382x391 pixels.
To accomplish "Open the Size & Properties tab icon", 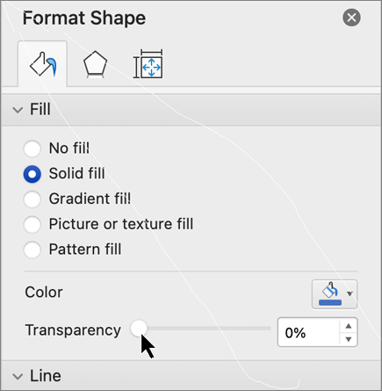I will point(148,64).
